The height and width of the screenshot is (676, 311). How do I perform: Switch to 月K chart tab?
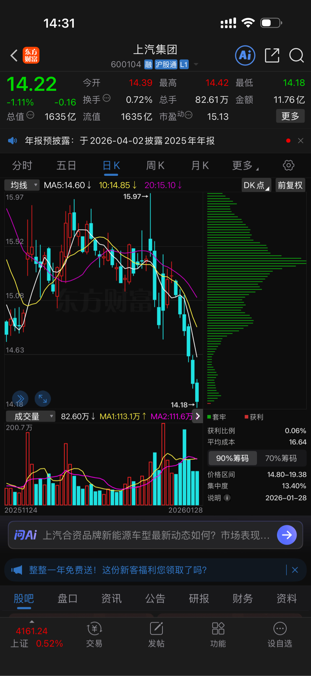point(200,165)
